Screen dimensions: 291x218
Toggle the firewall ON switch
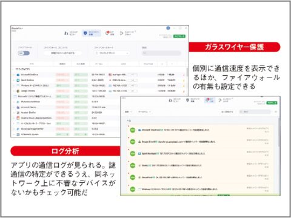(24, 53)
